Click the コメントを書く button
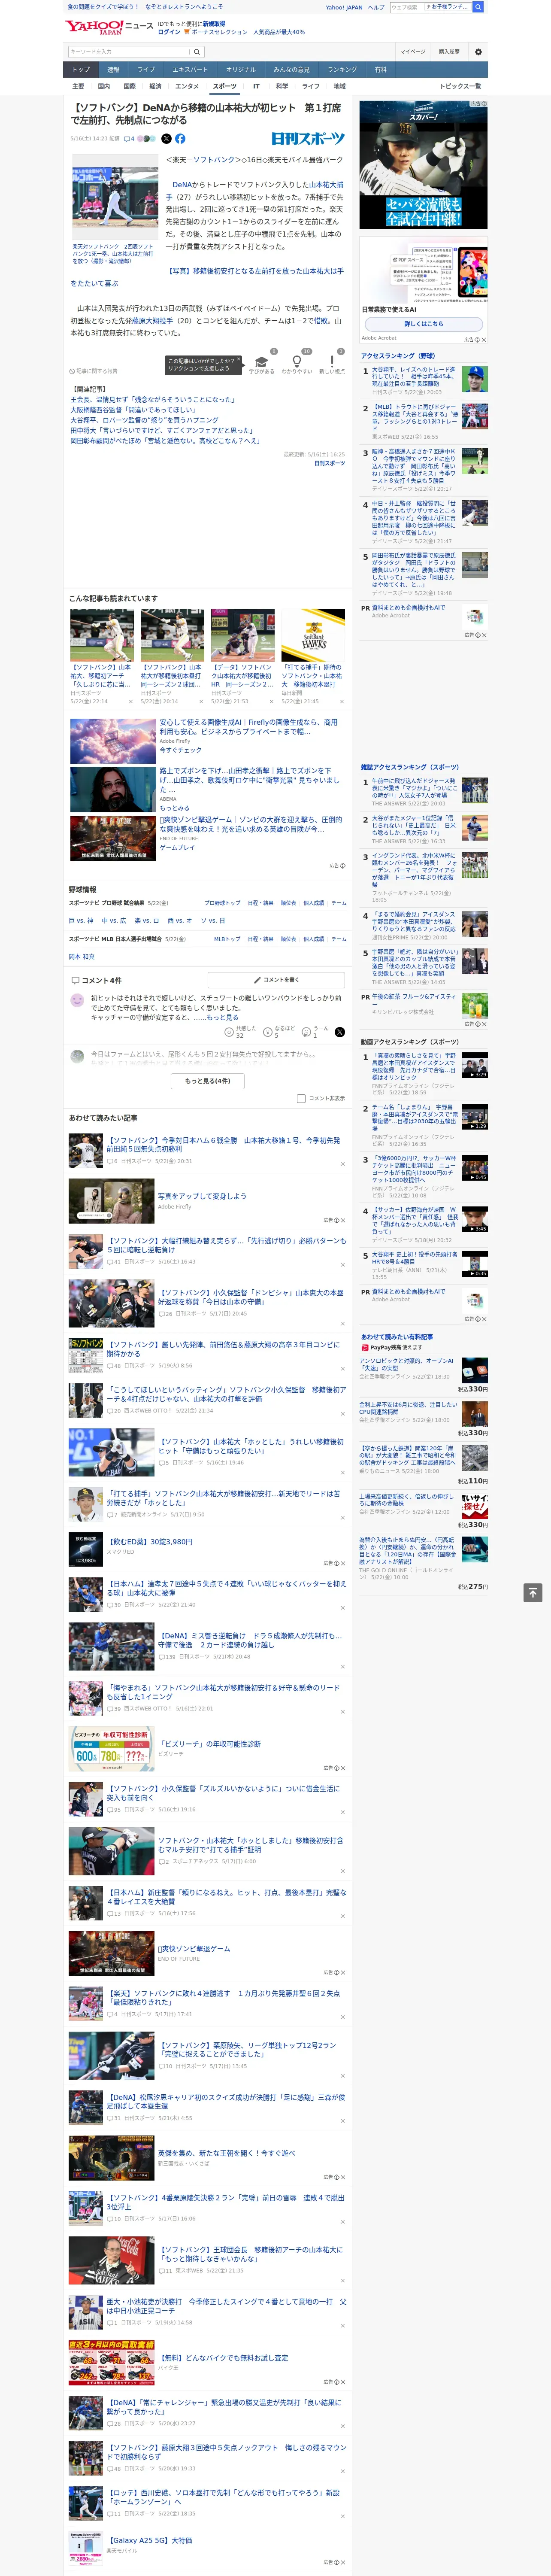The height and width of the screenshot is (2576, 551). tap(276, 980)
